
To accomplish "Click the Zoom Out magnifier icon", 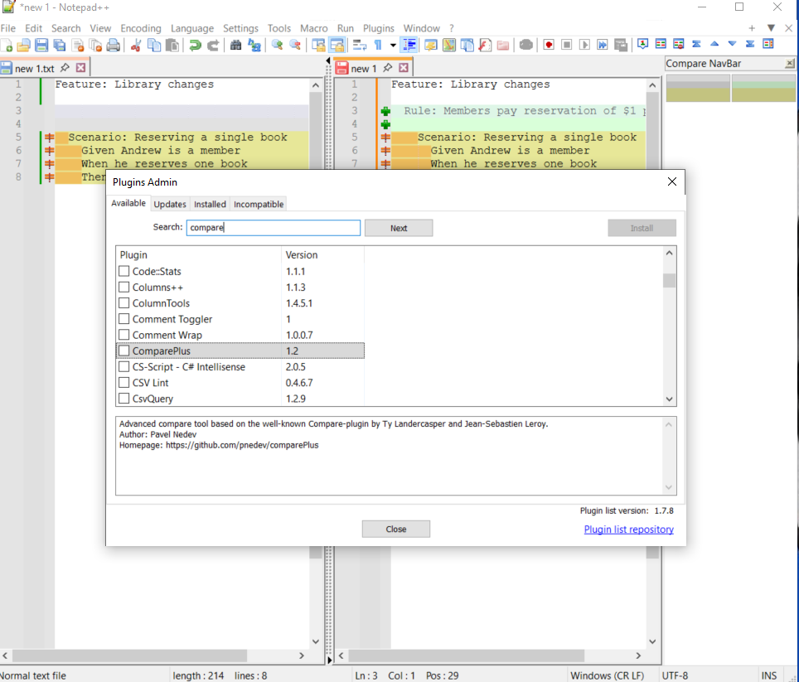I will coord(294,45).
